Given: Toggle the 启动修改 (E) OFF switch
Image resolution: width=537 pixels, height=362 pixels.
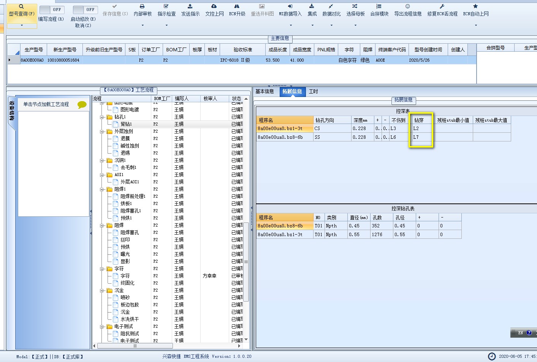Looking at the screenshot, I should [86, 10].
